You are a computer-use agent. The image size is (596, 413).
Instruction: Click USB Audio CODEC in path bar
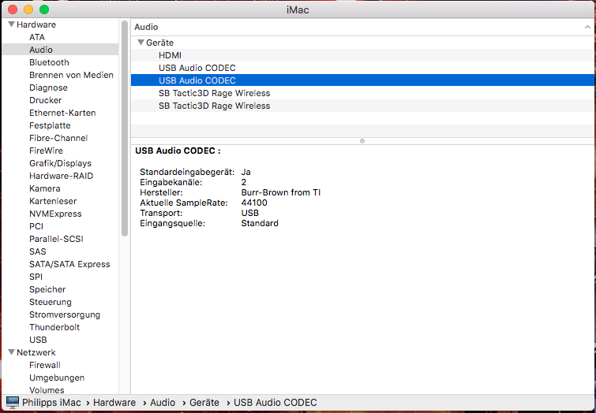(x=276, y=403)
